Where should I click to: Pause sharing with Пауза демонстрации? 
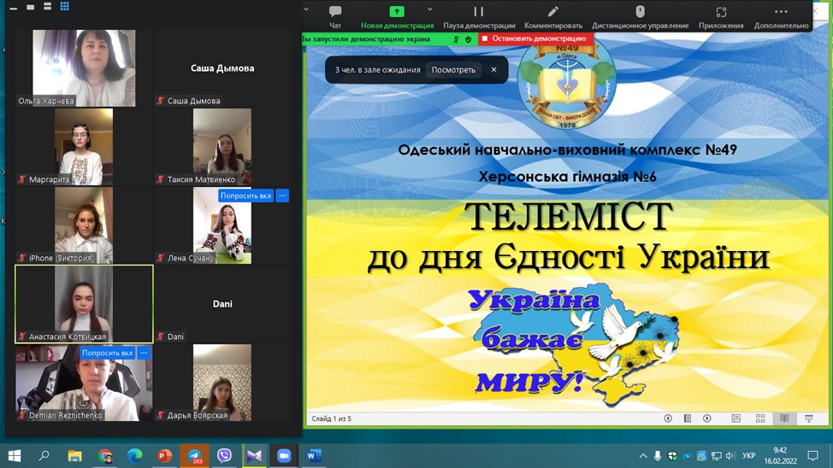pyautogui.click(x=479, y=15)
